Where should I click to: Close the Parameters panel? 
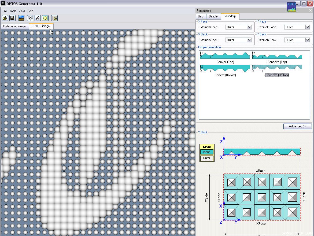click(x=311, y=11)
